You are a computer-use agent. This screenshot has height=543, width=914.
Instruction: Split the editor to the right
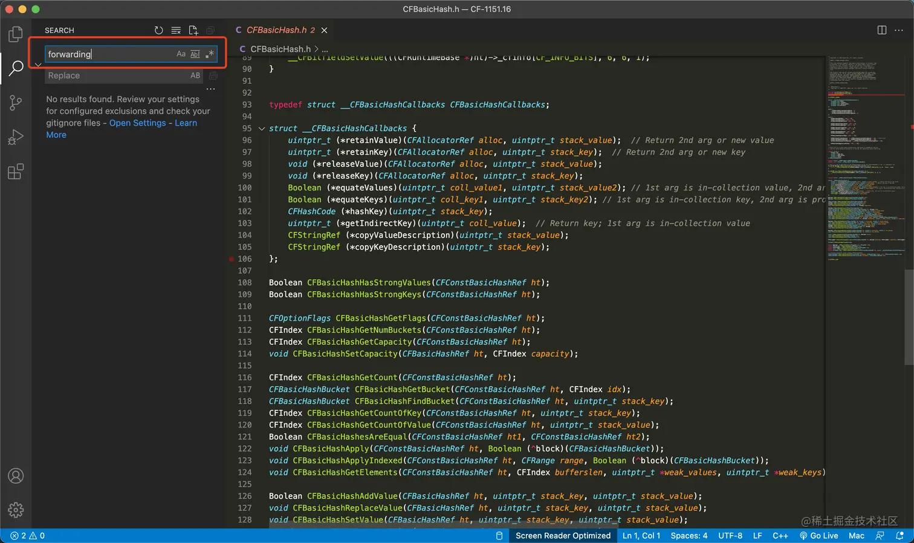coord(882,30)
